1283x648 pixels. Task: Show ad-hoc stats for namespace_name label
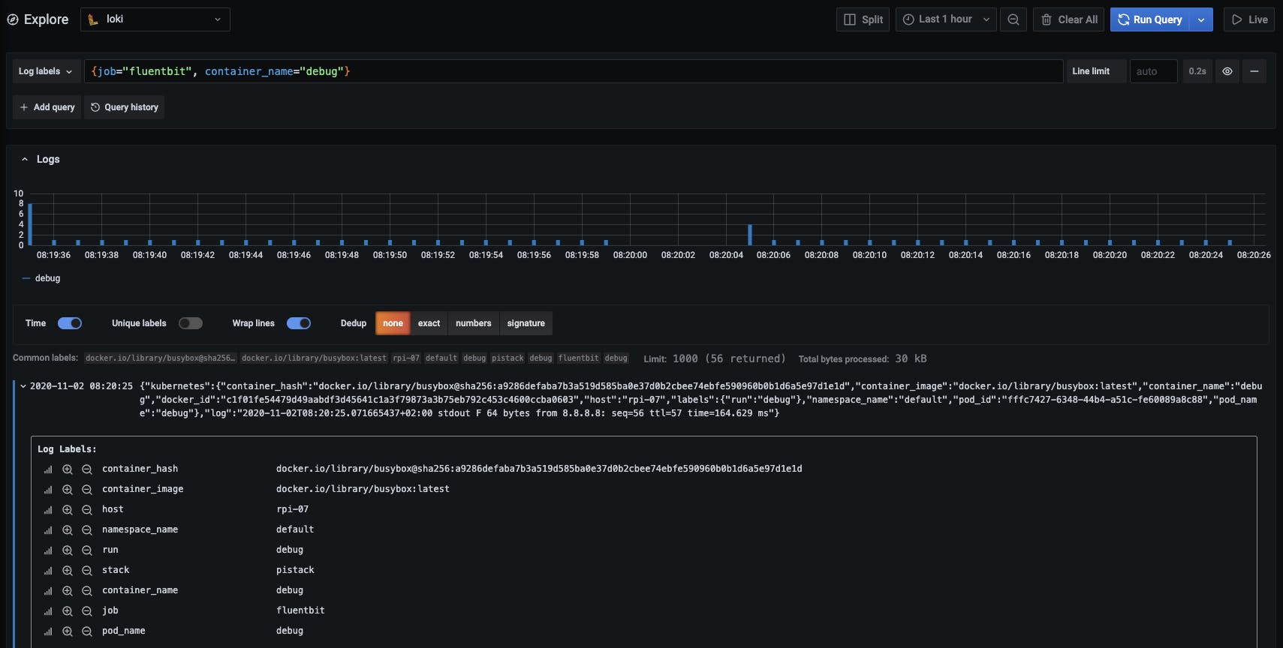coord(48,530)
